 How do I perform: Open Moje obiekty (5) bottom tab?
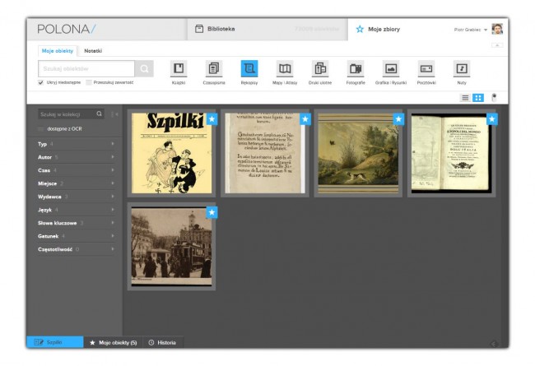pyautogui.click(x=114, y=342)
